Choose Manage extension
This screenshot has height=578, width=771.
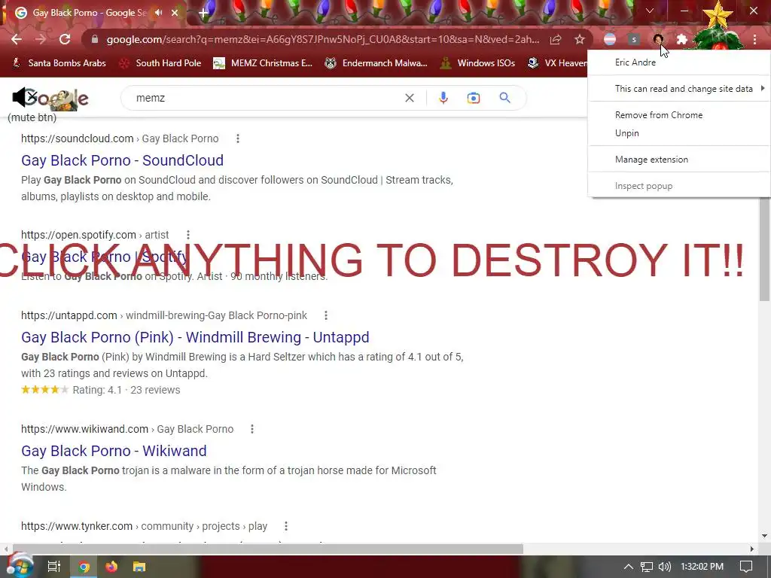pyautogui.click(x=679, y=160)
